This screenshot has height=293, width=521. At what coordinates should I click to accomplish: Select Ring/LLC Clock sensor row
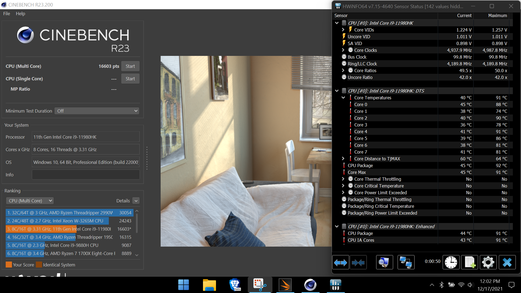tap(423, 64)
